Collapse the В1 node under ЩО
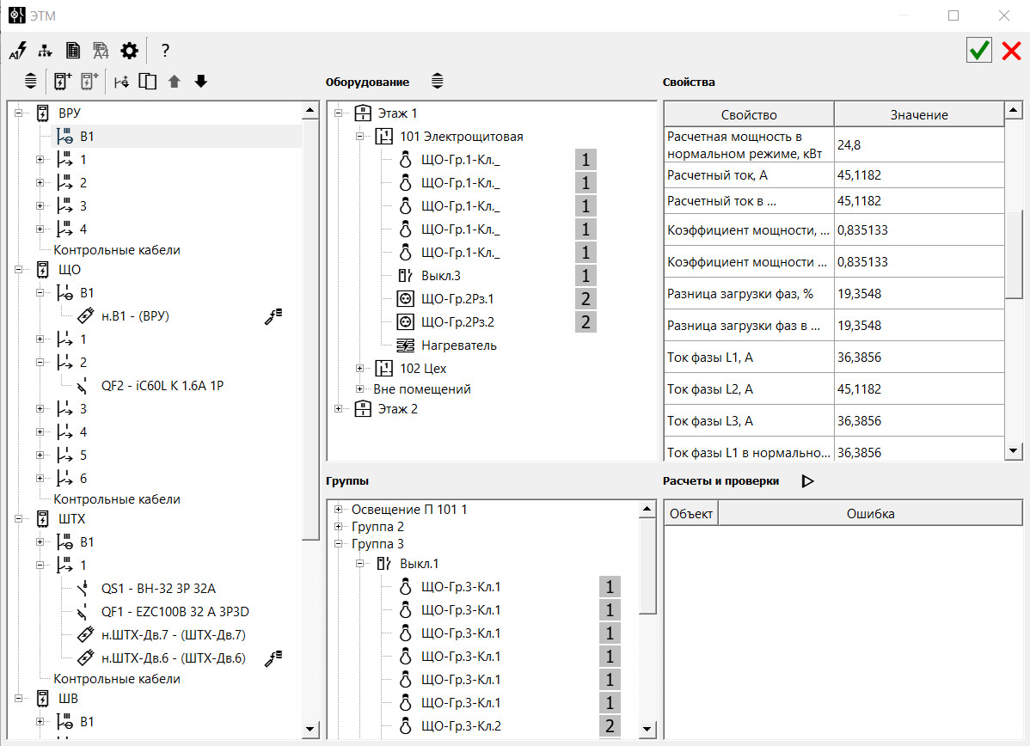The height and width of the screenshot is (746, 1030). point(40,293)
